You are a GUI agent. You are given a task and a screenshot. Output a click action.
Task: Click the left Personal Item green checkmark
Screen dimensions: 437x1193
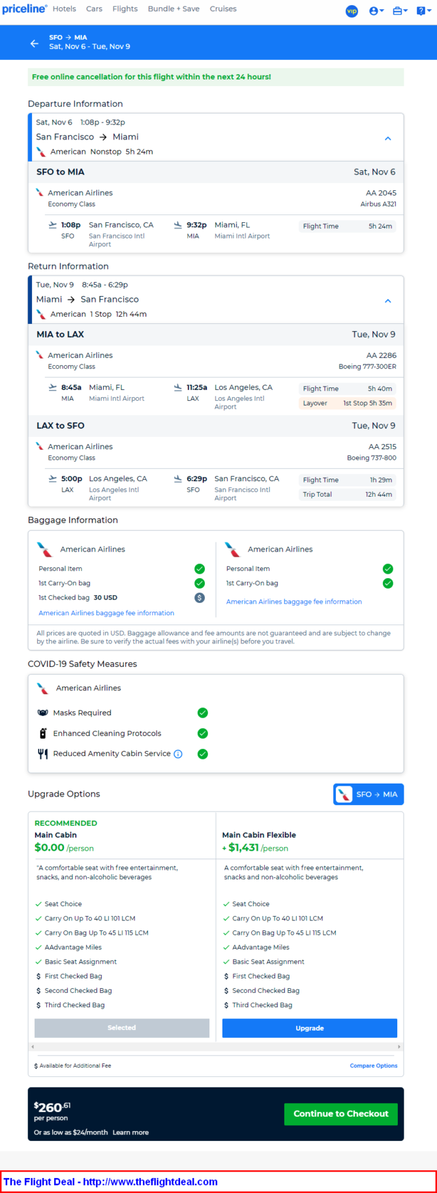point(200,568)
